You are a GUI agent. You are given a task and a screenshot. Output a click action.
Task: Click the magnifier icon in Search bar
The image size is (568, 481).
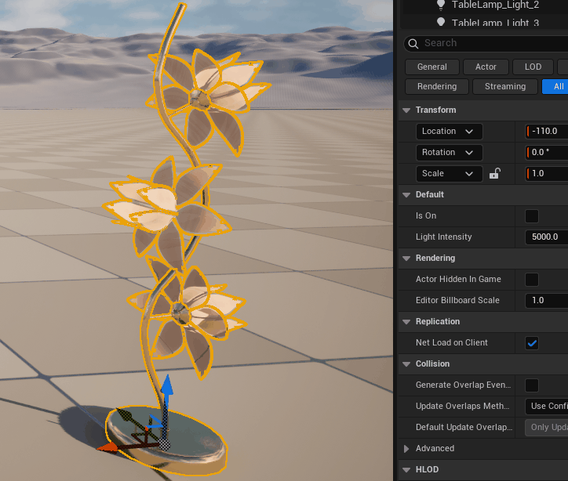coord(413,44)
